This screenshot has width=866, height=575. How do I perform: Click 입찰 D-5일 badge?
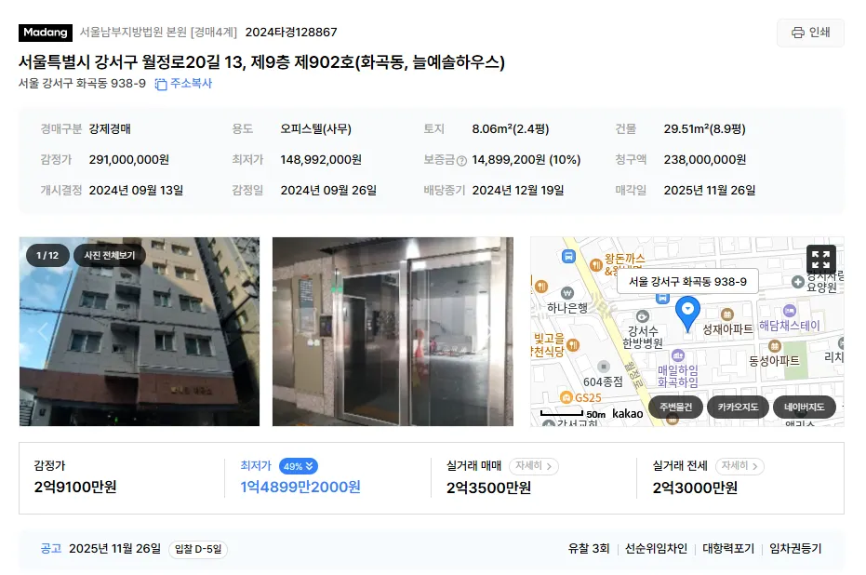198,549
